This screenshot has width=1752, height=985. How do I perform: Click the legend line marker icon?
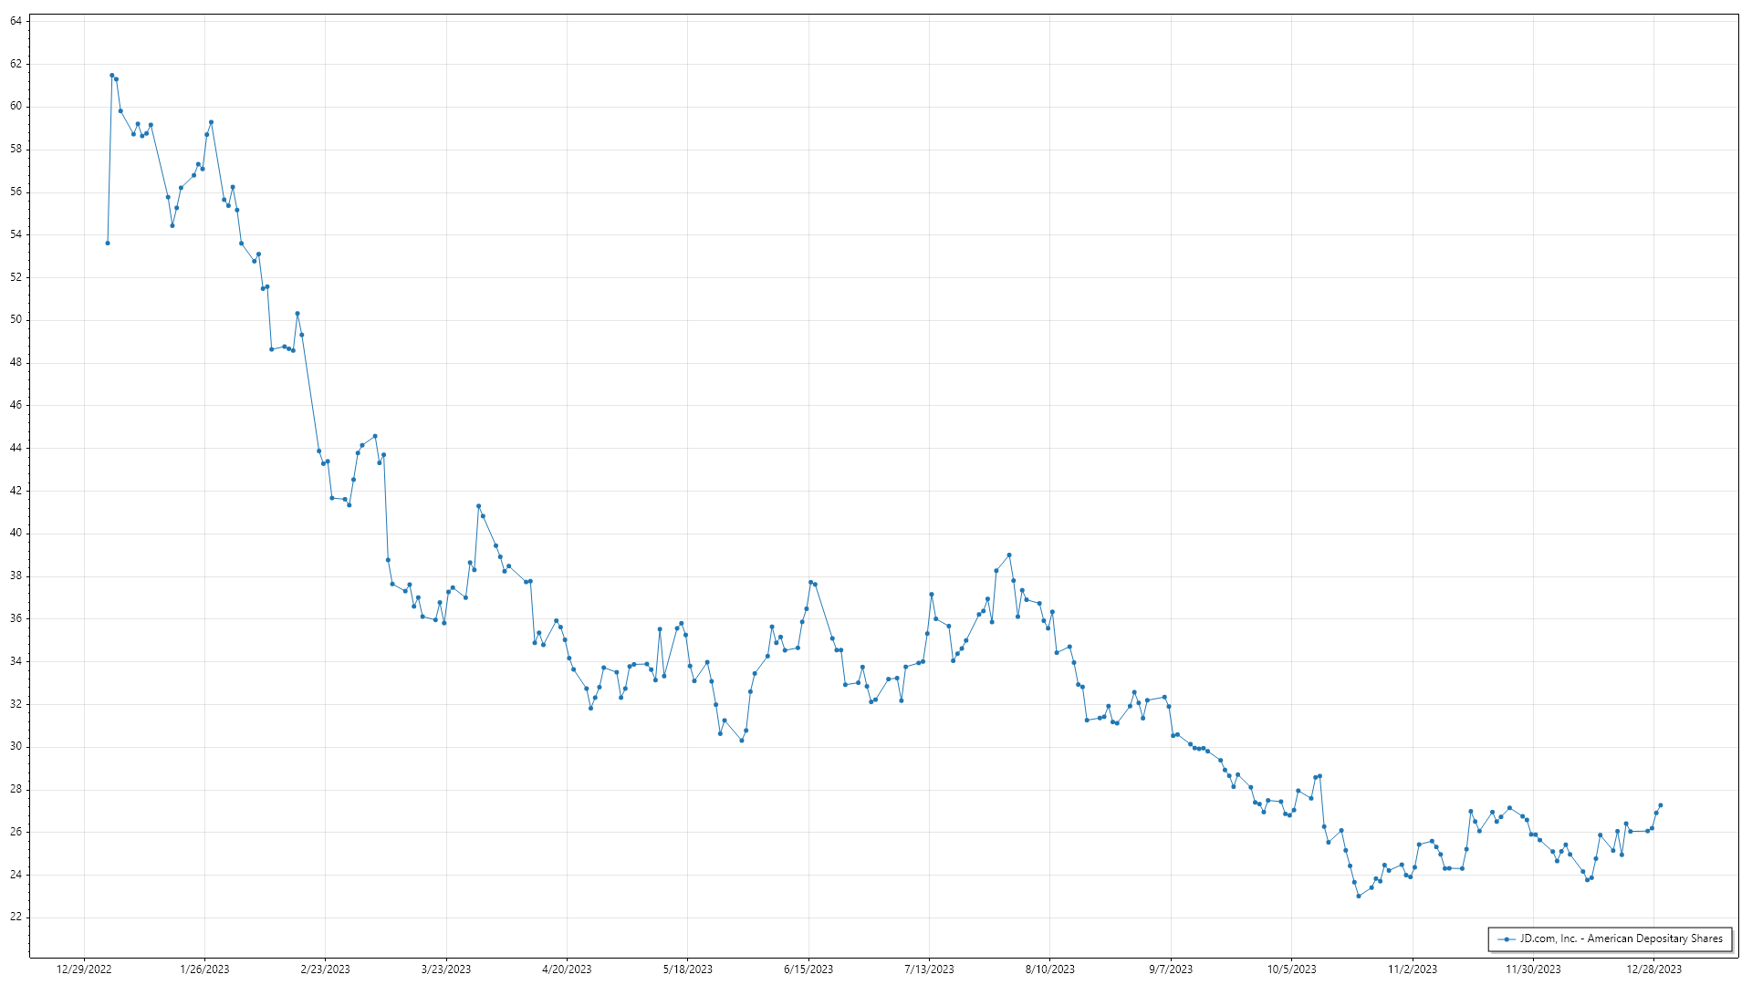pos(1506,938)
